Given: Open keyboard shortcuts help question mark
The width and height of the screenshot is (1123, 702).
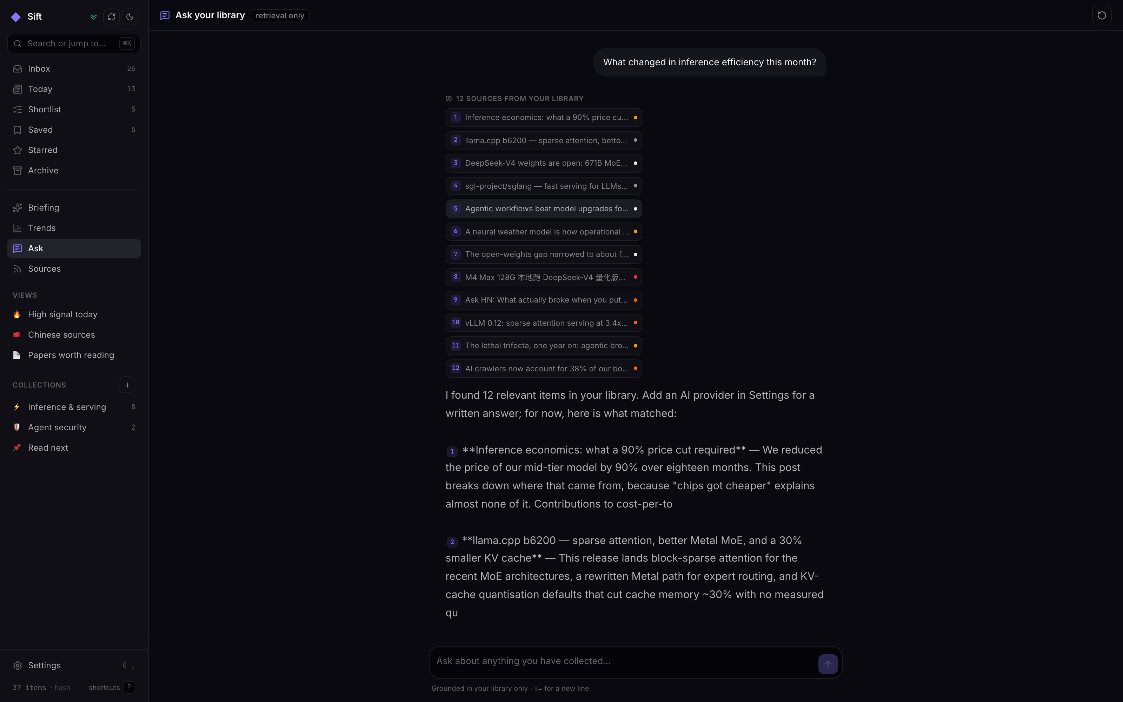Looking at the screenshot, I should 129,687.
